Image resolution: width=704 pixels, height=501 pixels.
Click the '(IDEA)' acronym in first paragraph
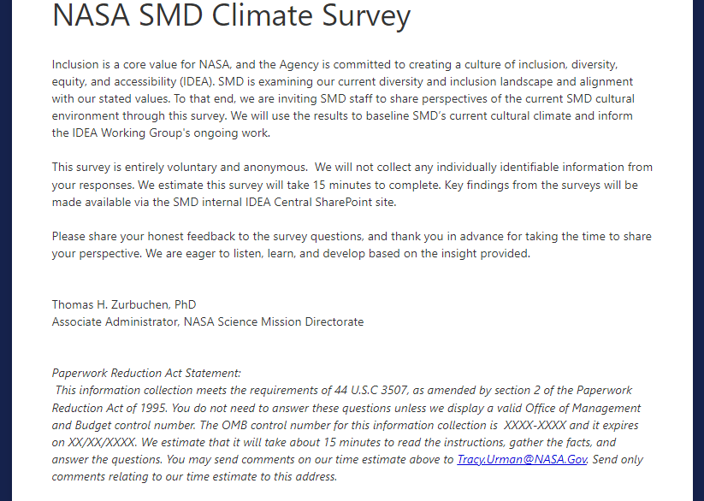[194, 82]
